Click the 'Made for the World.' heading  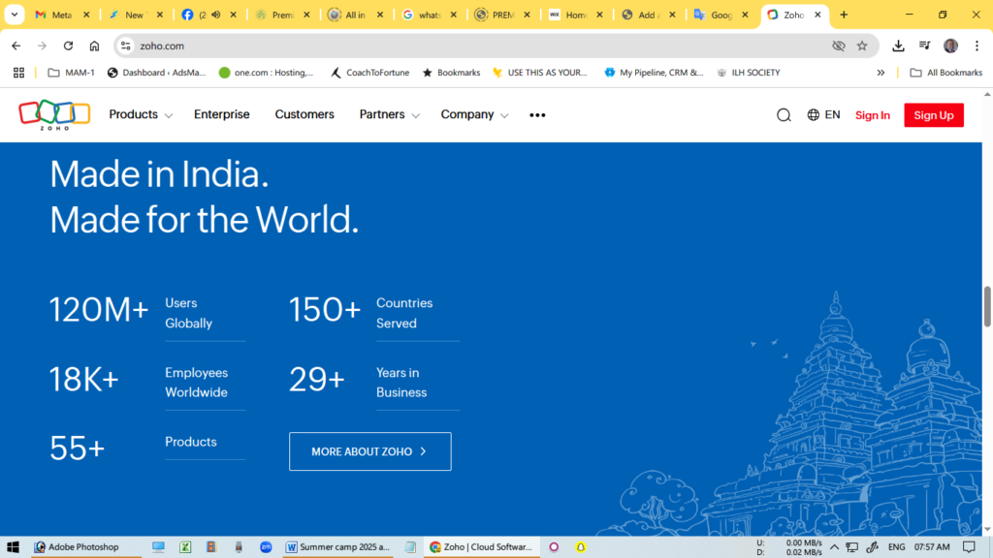click(x=204, y=220)
